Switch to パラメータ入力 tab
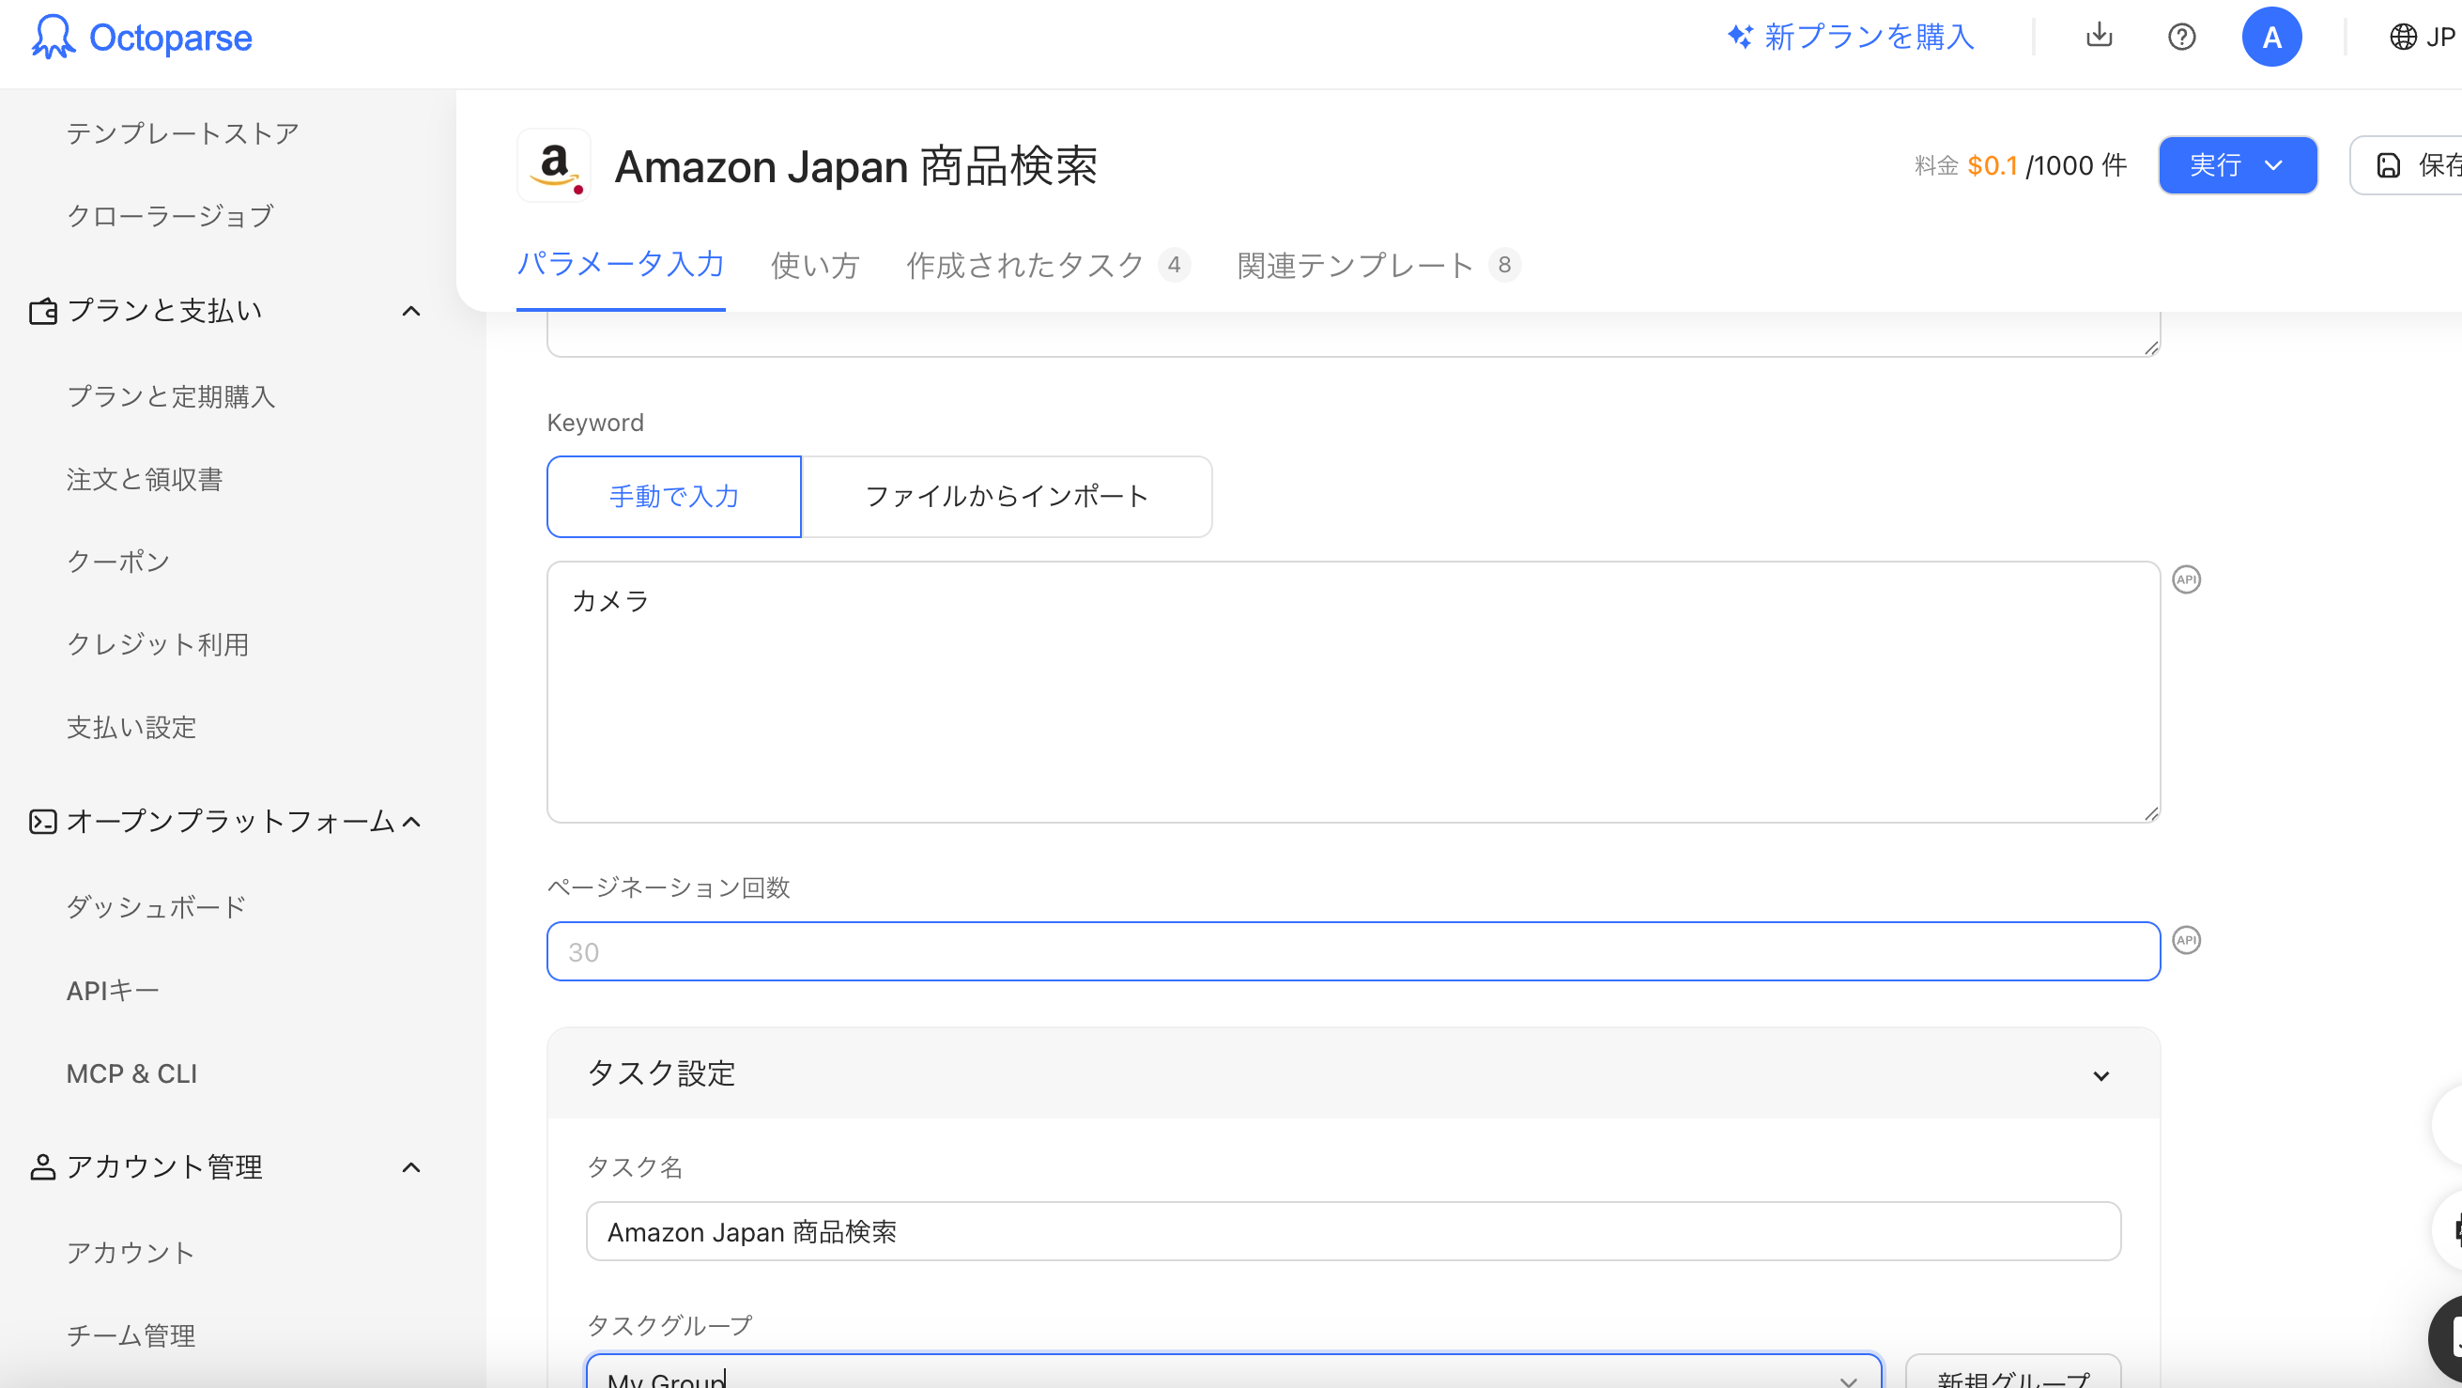 click(x=621, y=264)
